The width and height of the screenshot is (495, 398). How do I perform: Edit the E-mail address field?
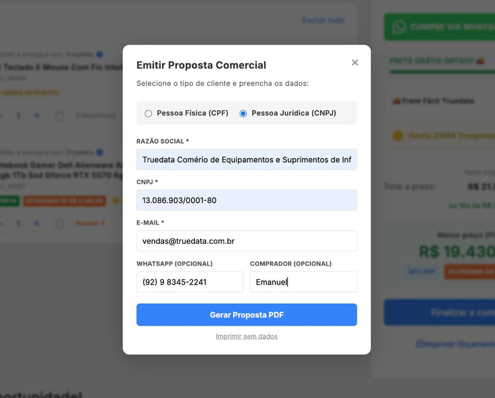(246, 241)
